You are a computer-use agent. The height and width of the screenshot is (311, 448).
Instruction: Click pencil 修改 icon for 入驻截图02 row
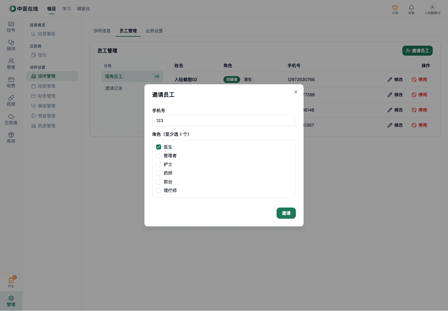pos(390,80)
